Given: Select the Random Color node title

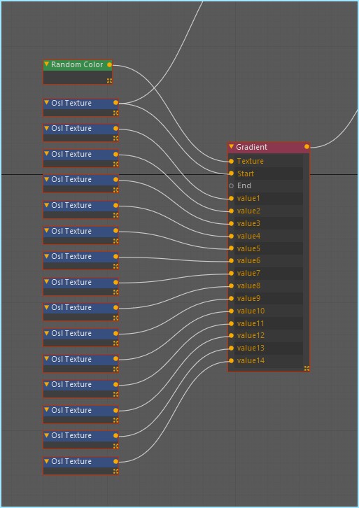Looking at the screenshot, I should pyautogui.click(x=77, y=64).
